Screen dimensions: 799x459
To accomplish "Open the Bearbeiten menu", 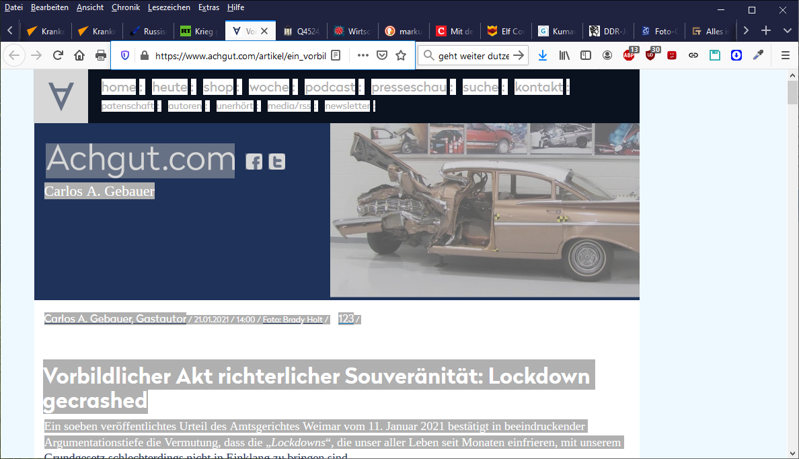I will coord(49,7).
